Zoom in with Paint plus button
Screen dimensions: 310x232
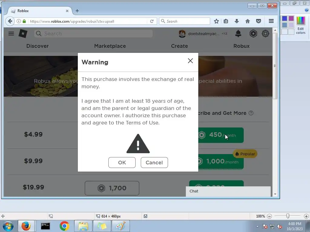click(306, 216)
